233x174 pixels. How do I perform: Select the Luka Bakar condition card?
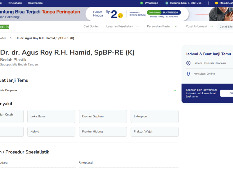(x=51, y=116)
